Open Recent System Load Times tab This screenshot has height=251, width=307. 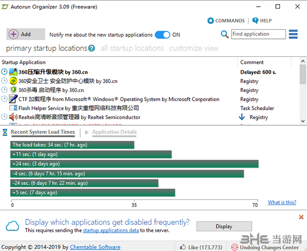(43, 132)
